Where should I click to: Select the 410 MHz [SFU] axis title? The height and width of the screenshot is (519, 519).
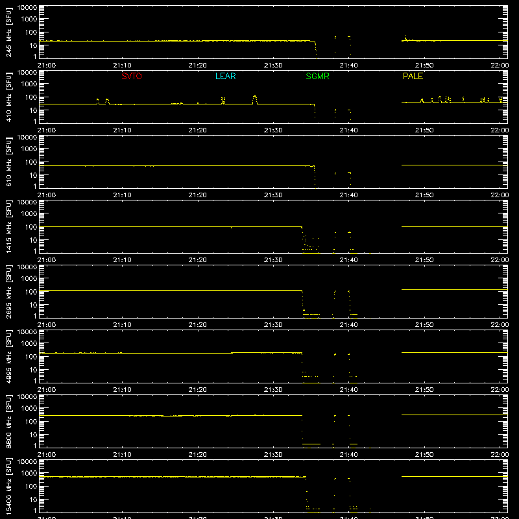(8, 97)
